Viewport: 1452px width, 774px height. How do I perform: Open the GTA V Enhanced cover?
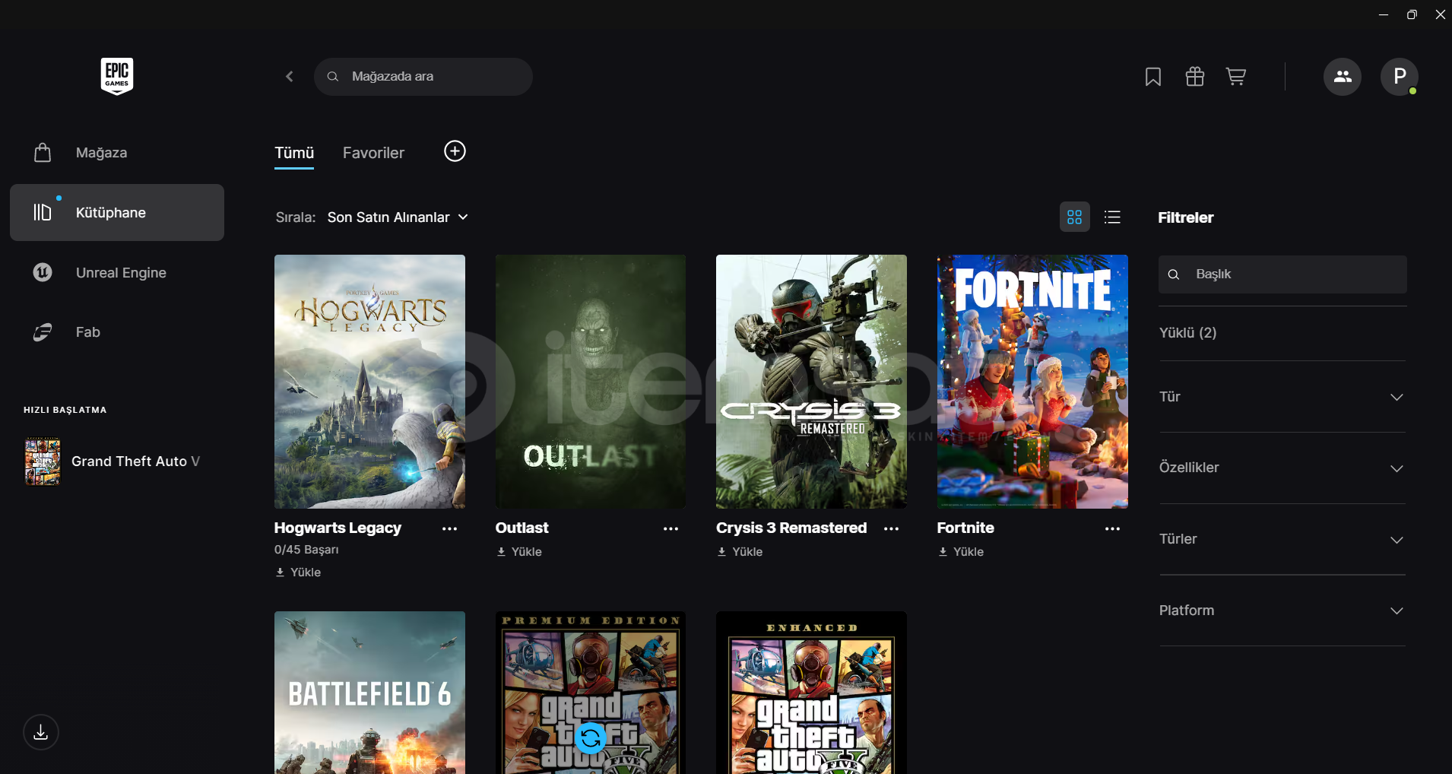[x=811, y=693]
